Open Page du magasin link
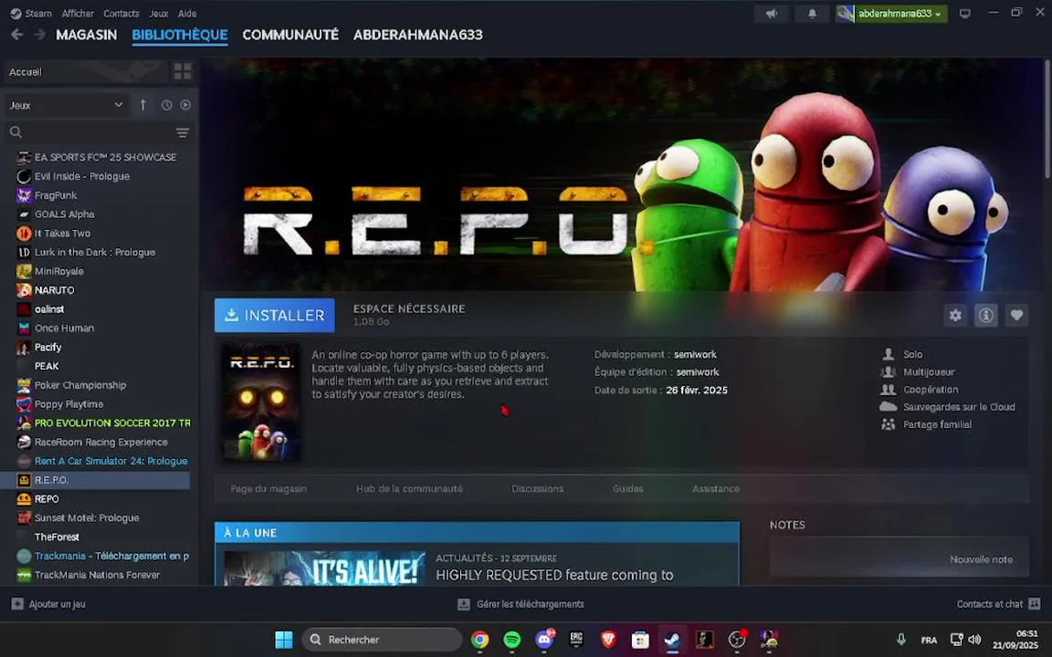This screenshot has width=1052, height=657. [x=268, y=489]
